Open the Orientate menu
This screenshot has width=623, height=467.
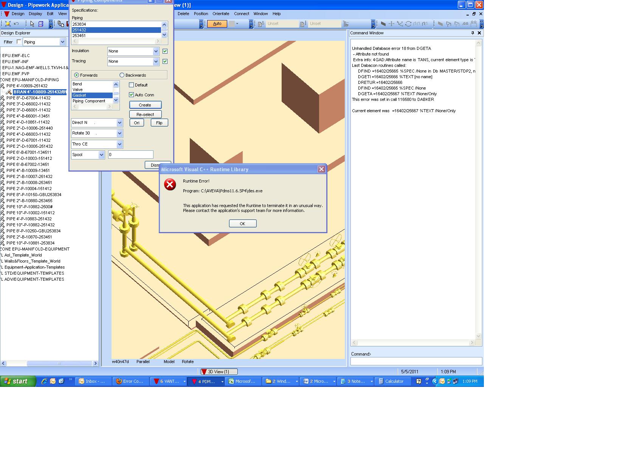(221, 14)
